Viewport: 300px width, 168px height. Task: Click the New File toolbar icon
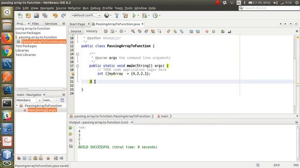[20, 15]
